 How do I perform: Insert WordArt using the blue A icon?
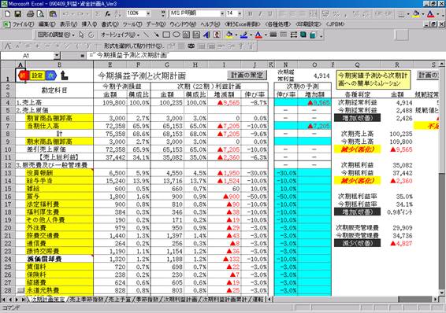206,35
